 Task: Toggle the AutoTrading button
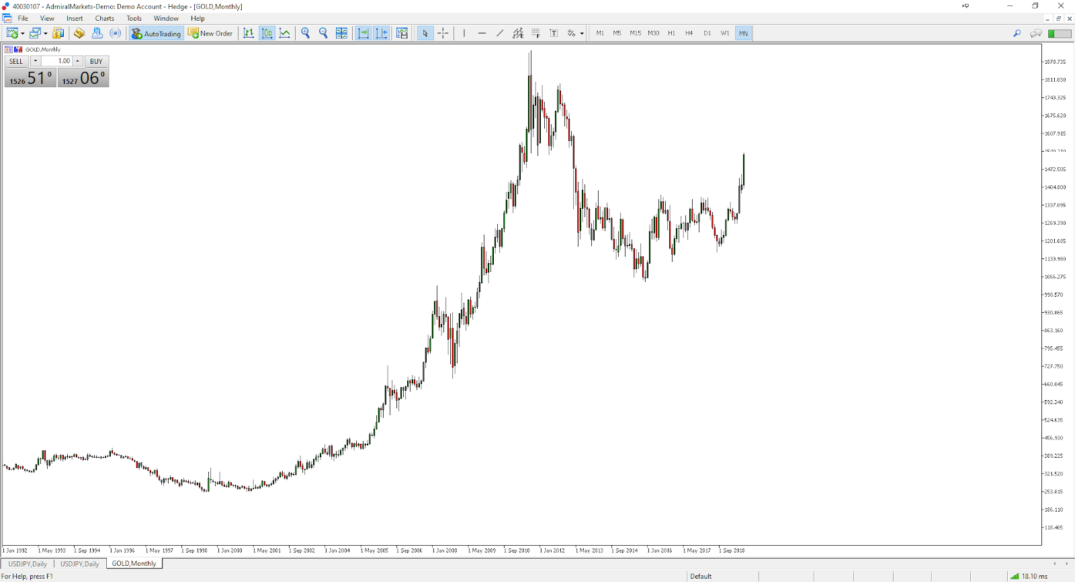point(156,33)
